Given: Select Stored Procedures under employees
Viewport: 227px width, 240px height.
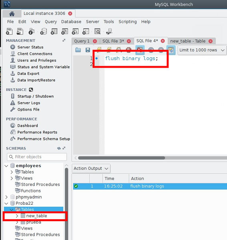Looking at the screenshot, I should click(x=40, y=184).
